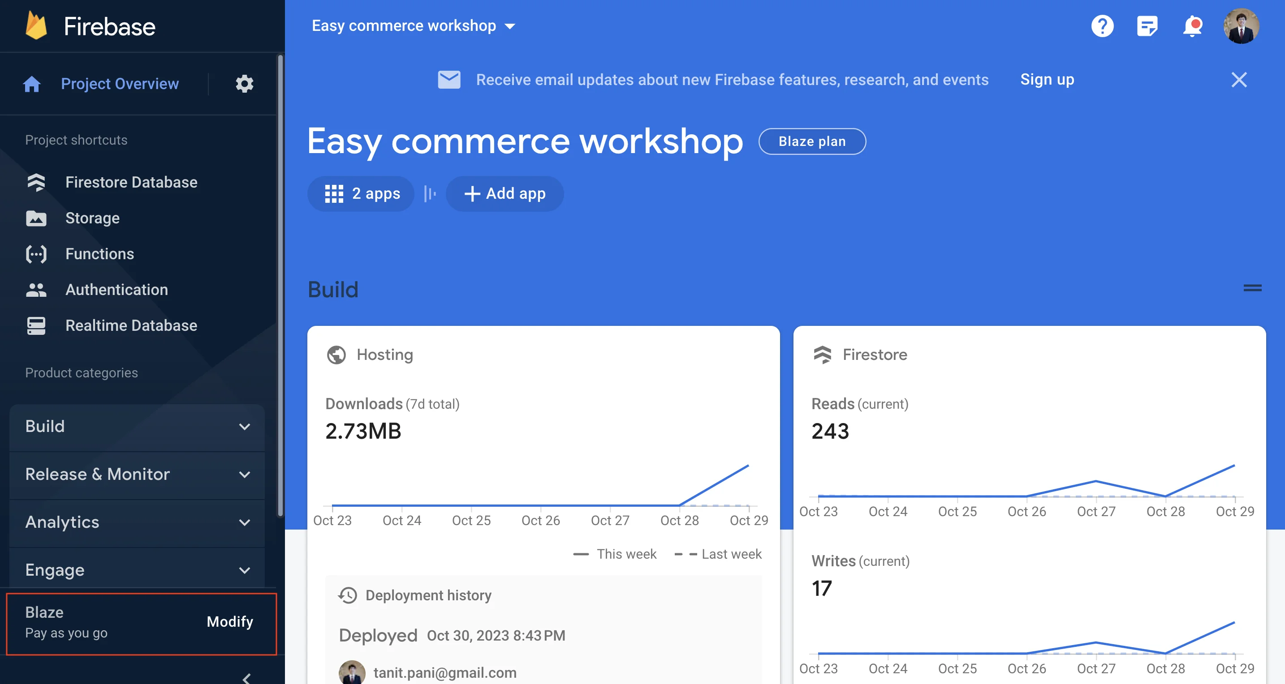Viewport: 1285px width, 684px height.
Task: Click Sign up for email updates
Action: click(1047, 80)
